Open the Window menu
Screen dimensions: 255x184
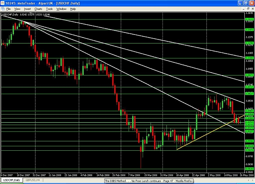tap(61, 9)
